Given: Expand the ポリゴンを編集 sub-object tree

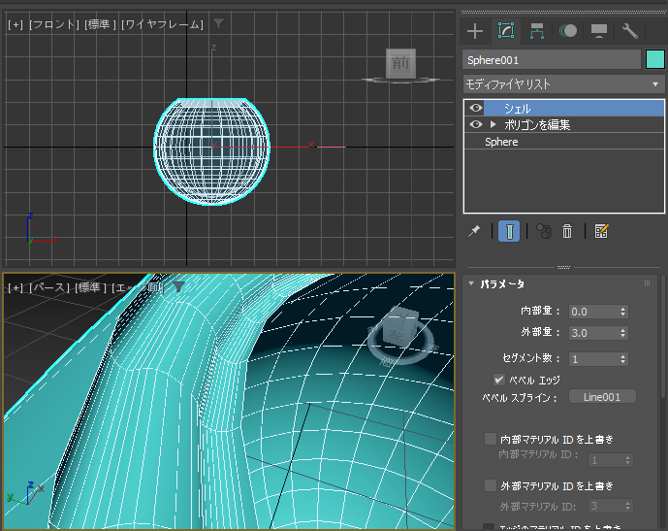Looking at the screenshot, I should coord(493,124).
